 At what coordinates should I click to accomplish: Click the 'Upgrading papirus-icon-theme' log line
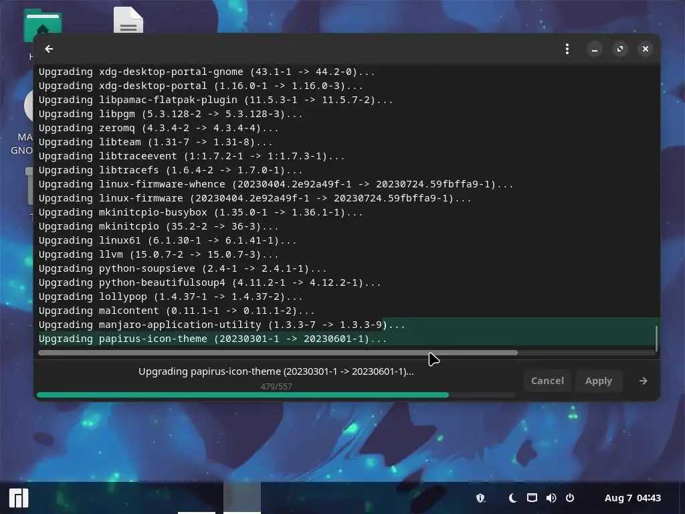point(213,339)
